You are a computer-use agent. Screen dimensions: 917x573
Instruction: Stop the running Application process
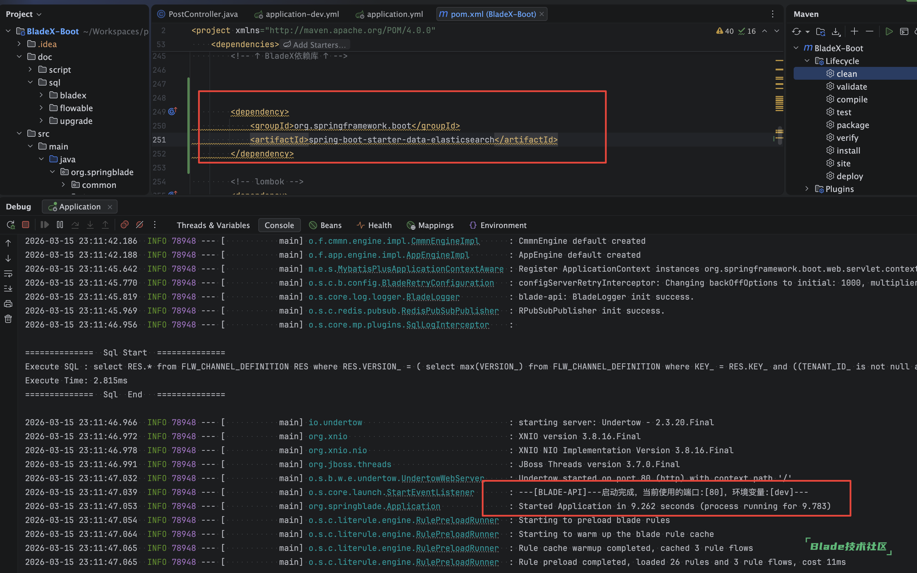click(26, 225)
